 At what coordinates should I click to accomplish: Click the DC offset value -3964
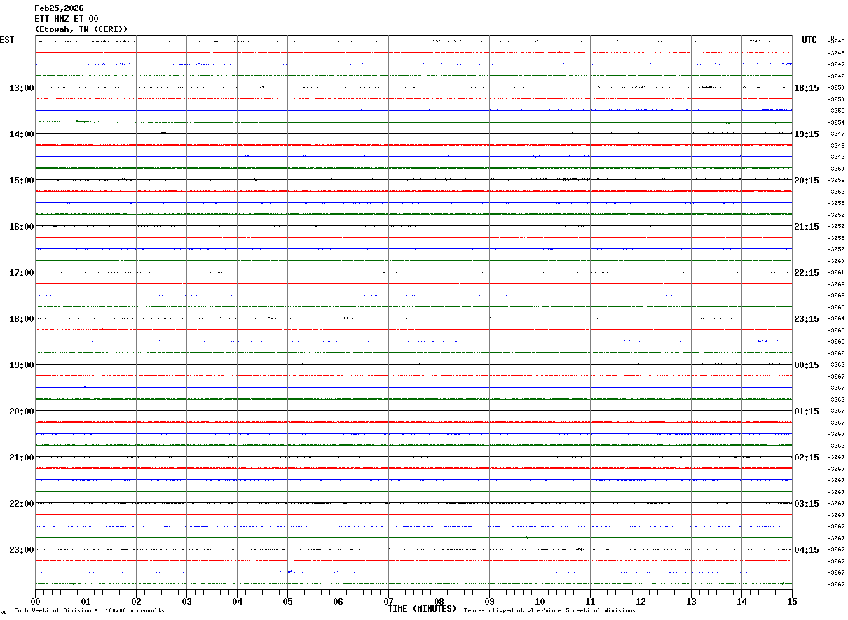point(836,318)
